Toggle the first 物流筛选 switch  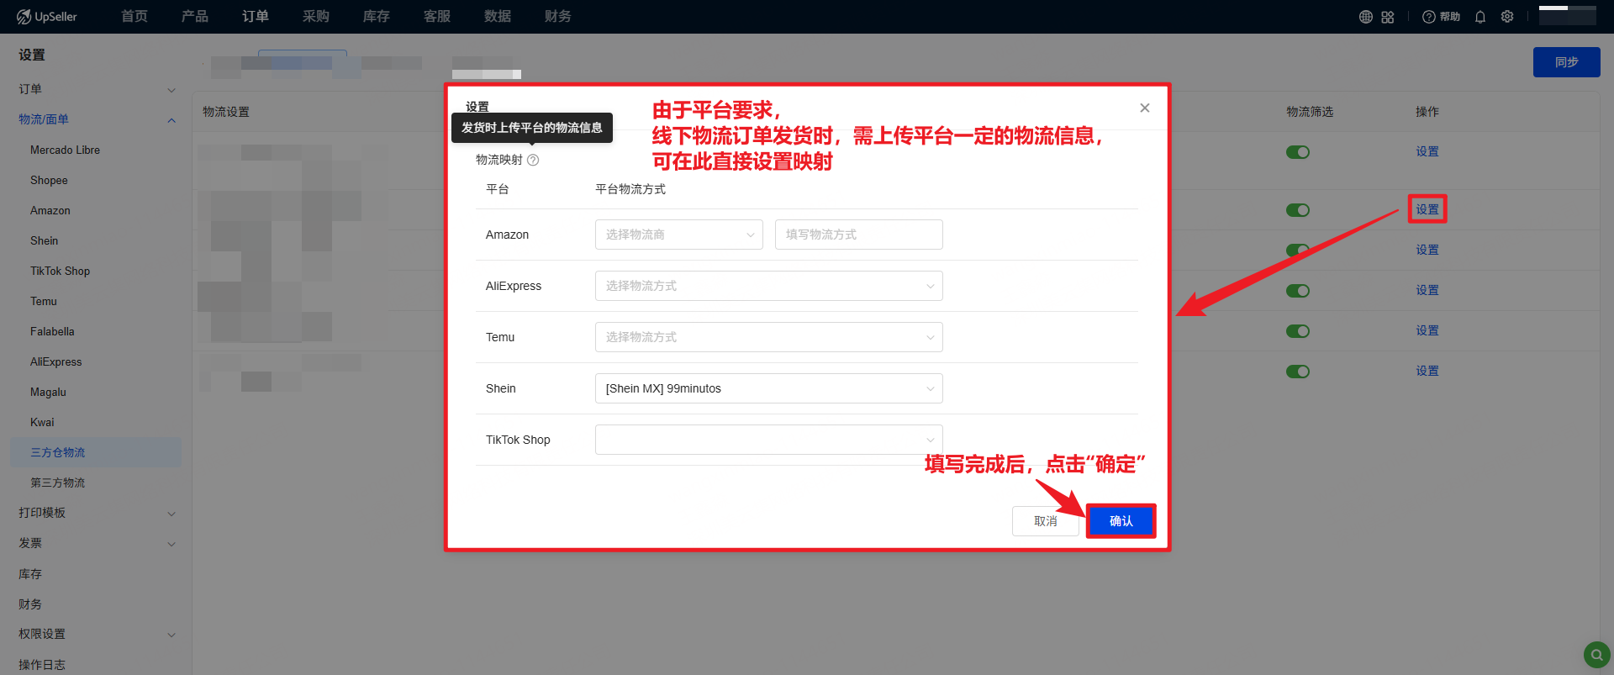point(1297,152)
